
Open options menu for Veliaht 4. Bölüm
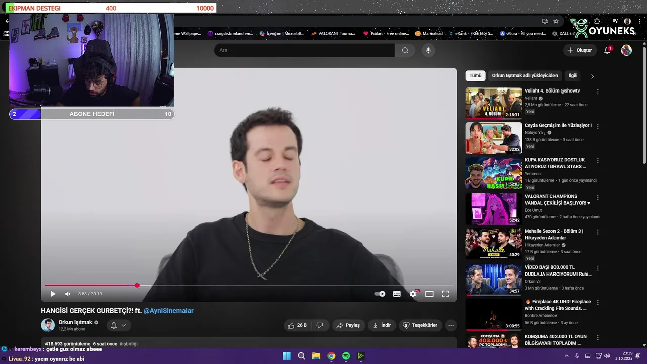598,92
